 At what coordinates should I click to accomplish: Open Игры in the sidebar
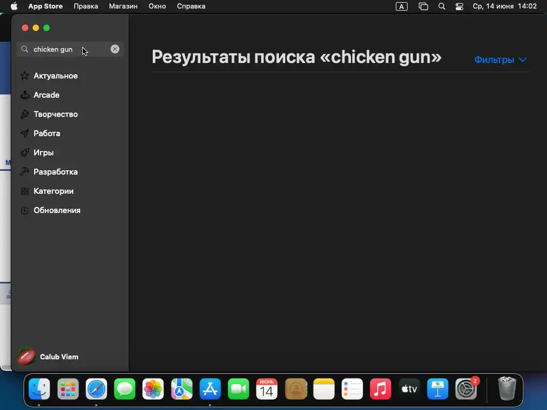70,152
